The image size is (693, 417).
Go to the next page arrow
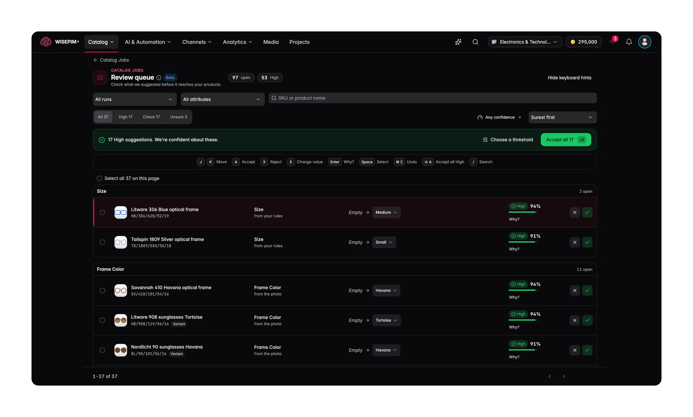coord(564,376)
